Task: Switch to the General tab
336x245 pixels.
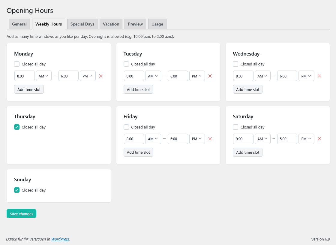Action: tap(19, 24)
